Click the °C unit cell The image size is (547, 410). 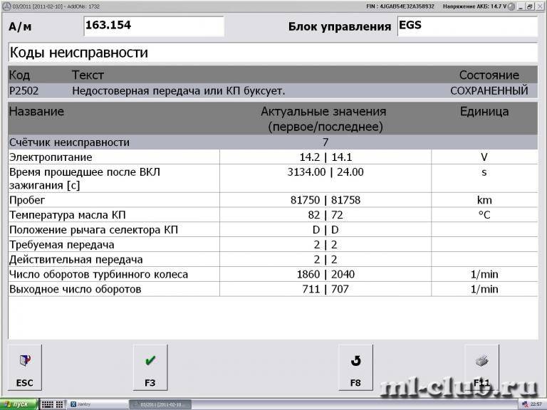click(484, 215)
